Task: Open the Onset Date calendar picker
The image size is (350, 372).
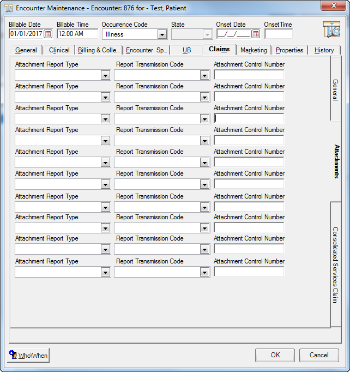Action: click(x=255, y=34)
